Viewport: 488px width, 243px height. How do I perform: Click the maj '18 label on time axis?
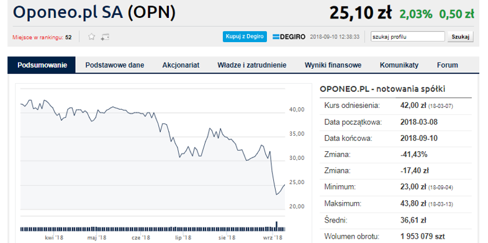[x=97, y=237]
